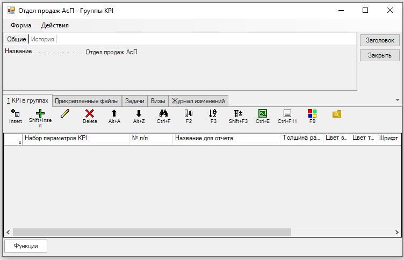
Task: Switch to the Журнал изменений tab
Action: [199, 101]
